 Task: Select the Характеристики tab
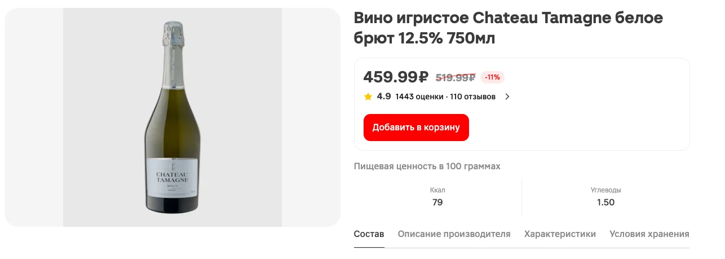(x=560, y=234)
